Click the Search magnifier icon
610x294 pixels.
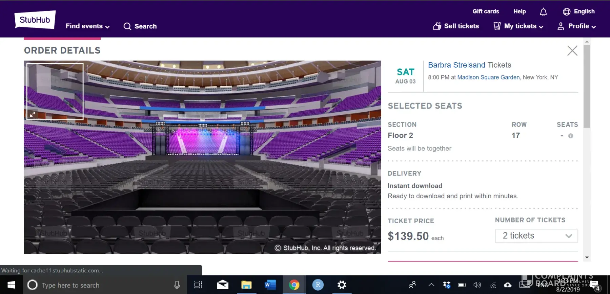tap(127, 26)
